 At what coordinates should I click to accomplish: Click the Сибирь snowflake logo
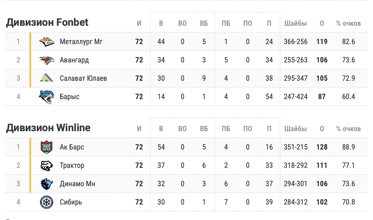(x=47, y=202)
